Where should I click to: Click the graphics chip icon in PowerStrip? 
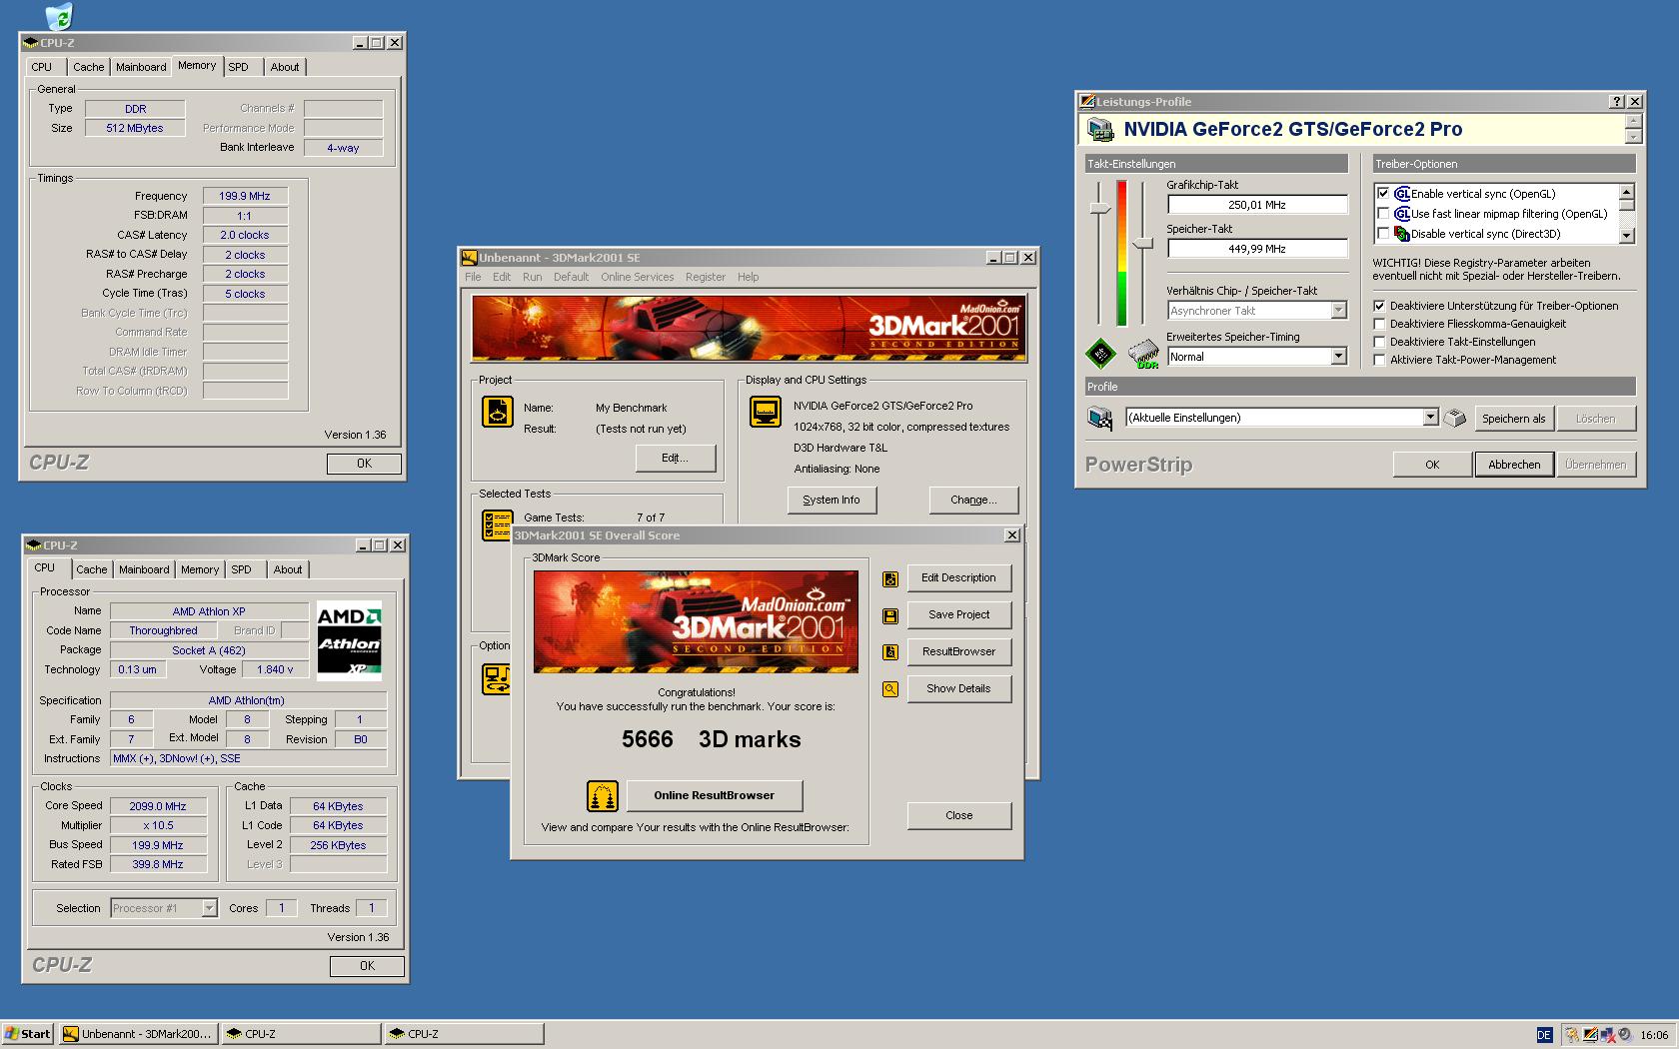[x=1100, y=354]
